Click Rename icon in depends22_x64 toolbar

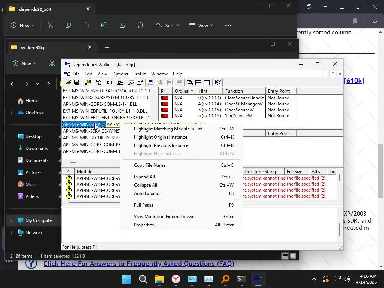104,25
